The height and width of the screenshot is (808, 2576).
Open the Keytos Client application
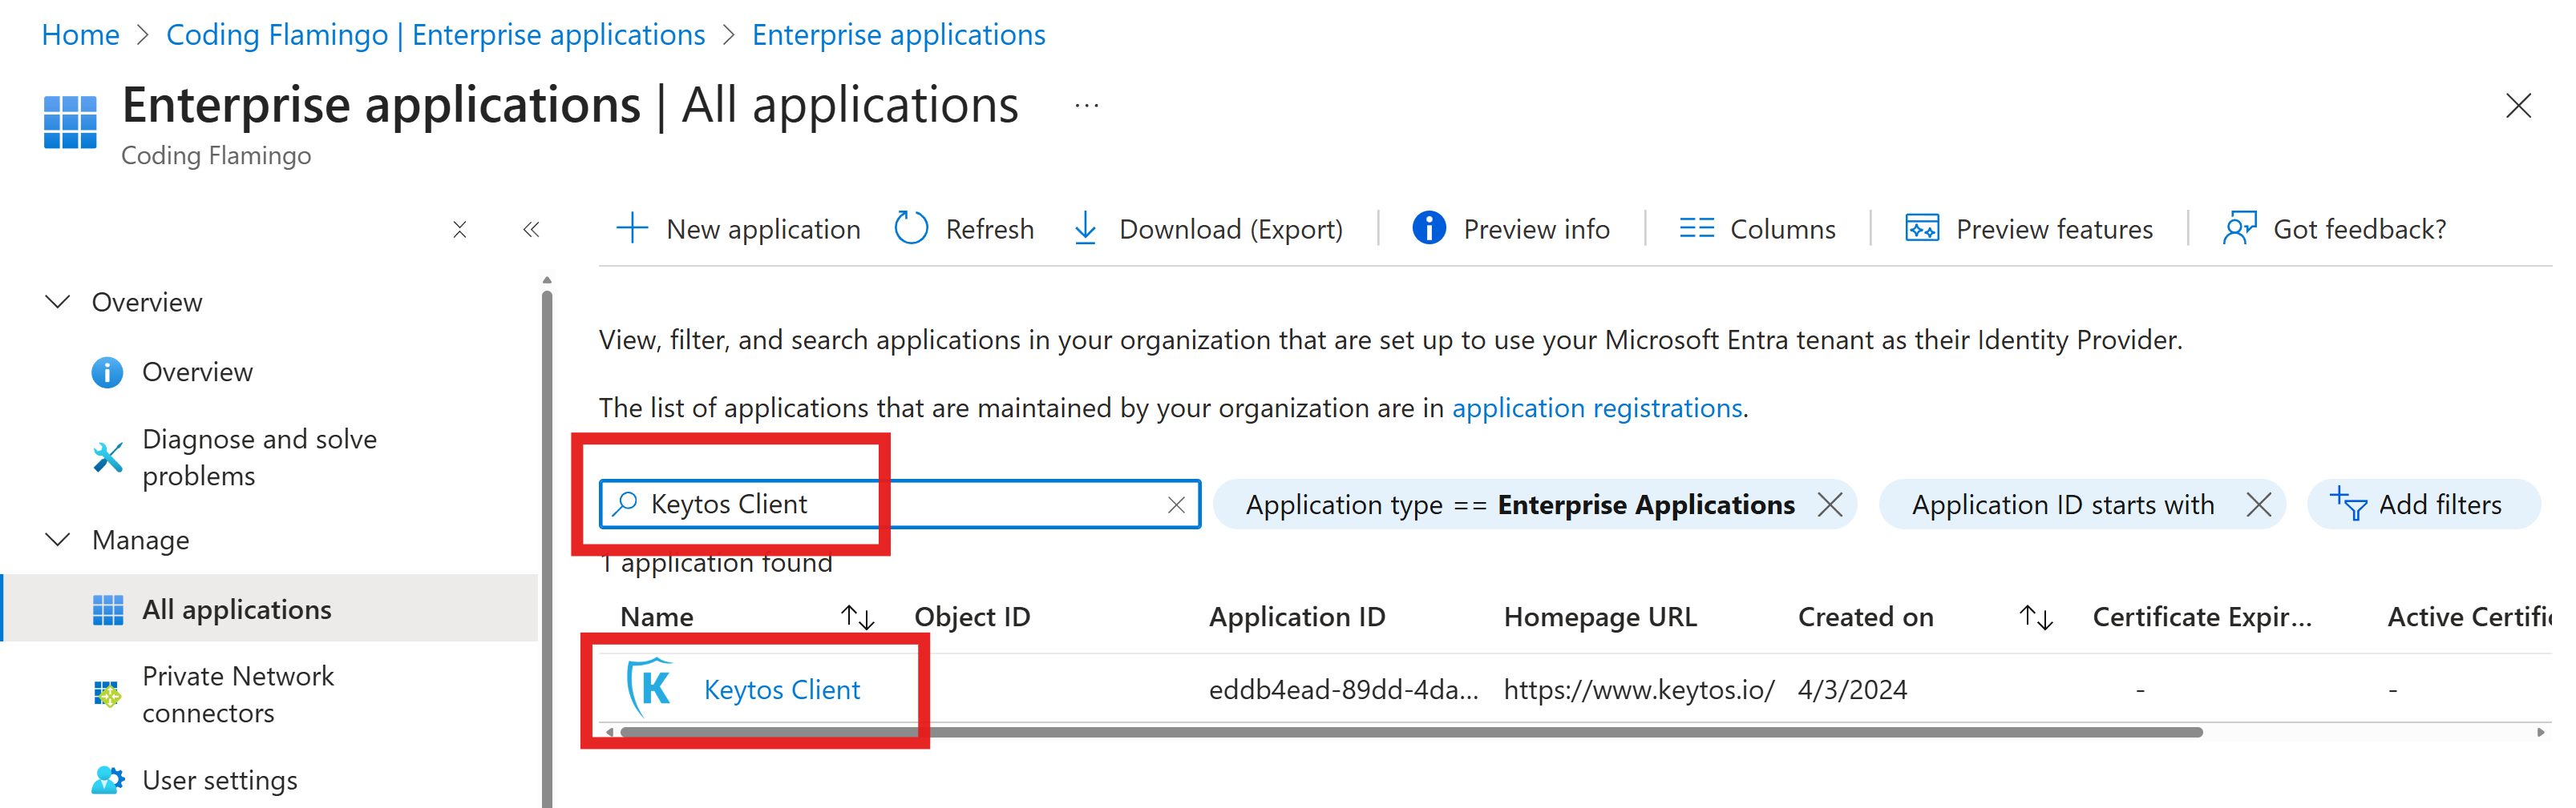coord(782,689)
